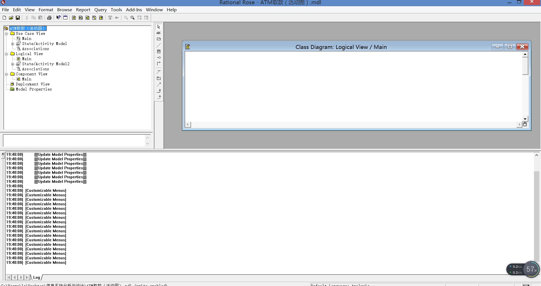The width and height of the screenshot is (541, 286).
Task: Select the Deployment View tree item
Action: 33,84
